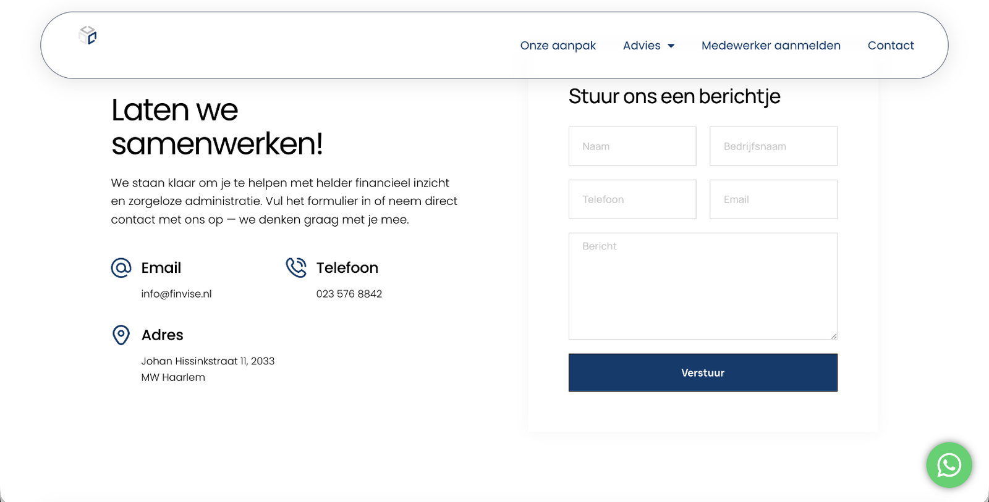
Task: Focus the Bedrijfsnaam input field
Action: coord(773,146)
